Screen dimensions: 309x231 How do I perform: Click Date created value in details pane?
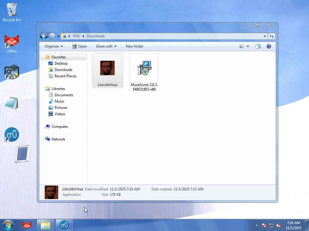point(188,189)
